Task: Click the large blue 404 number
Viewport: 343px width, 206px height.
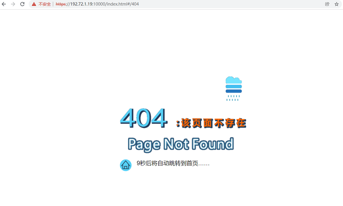Action: click(x=143, y=118)
